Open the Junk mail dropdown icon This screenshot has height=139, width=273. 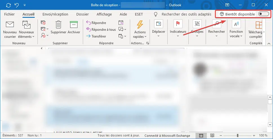pyautogui.click(x=45, y=36)
